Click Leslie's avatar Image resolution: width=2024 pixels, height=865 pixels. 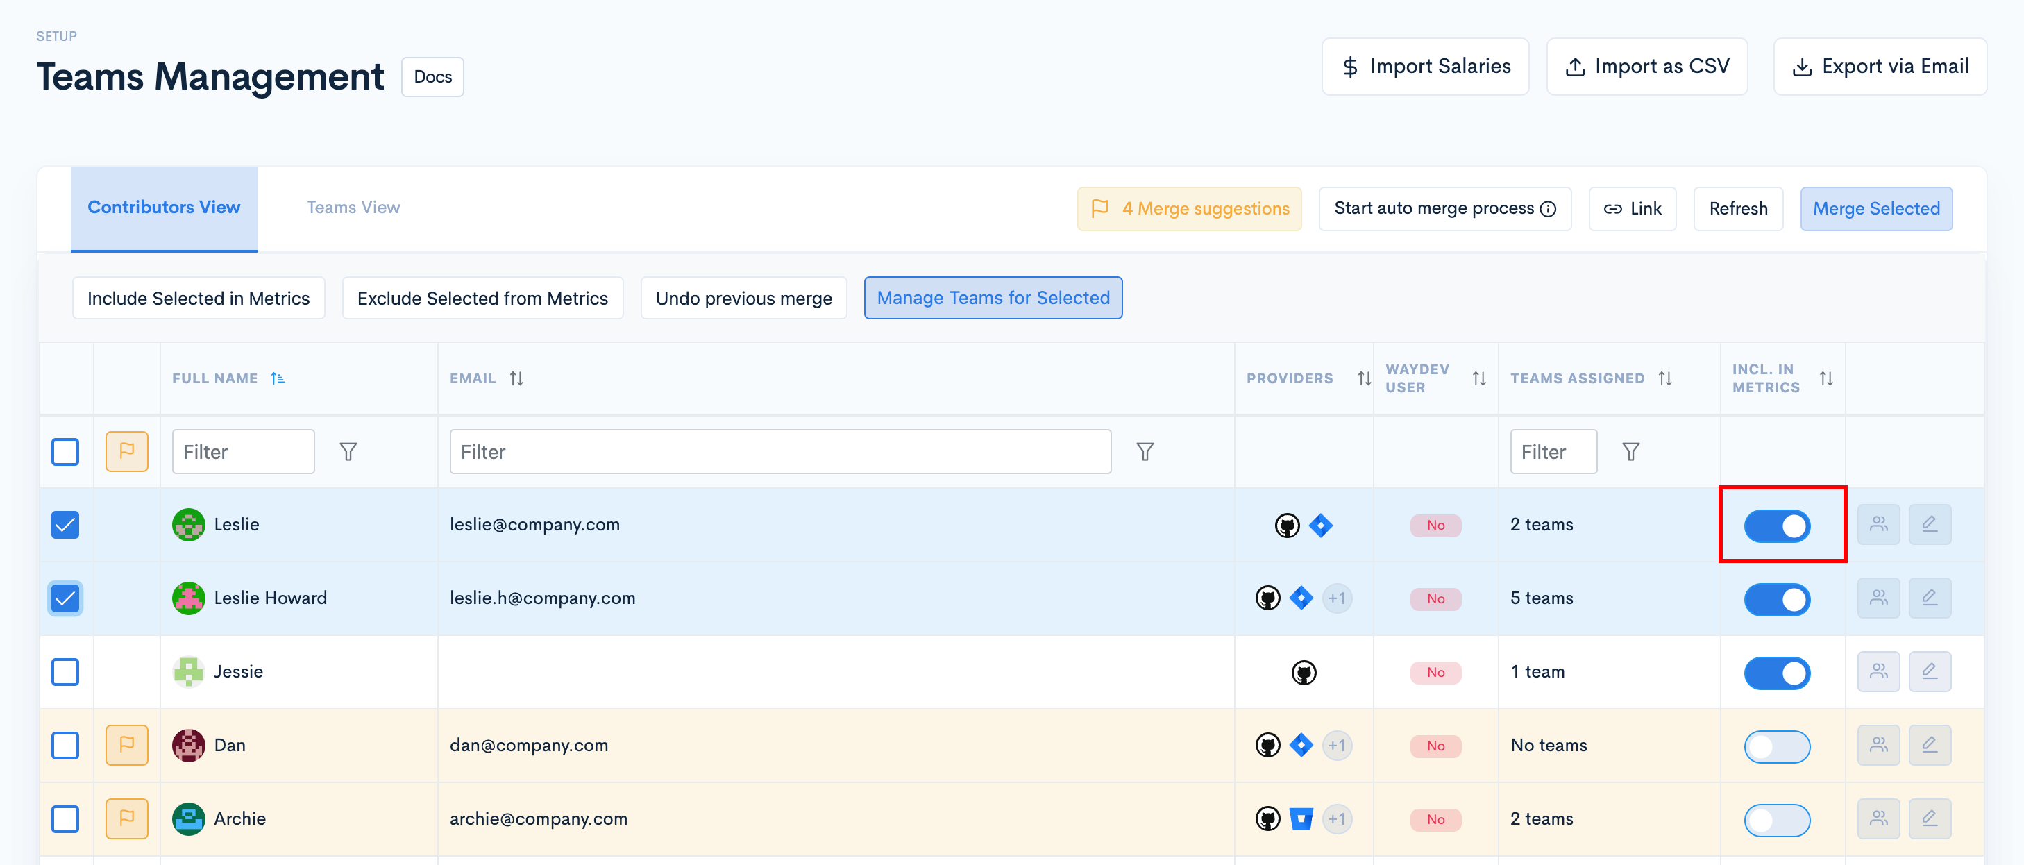click(x=189, y=525)
